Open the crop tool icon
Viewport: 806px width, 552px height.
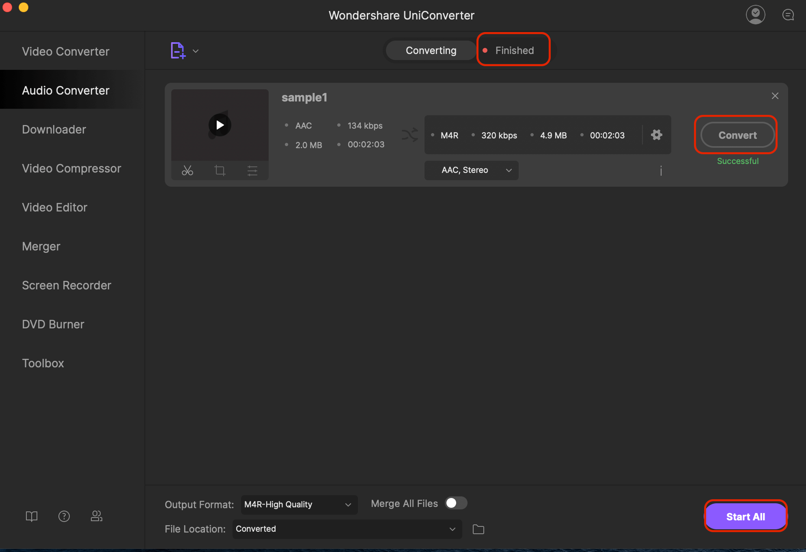[220, 170]
